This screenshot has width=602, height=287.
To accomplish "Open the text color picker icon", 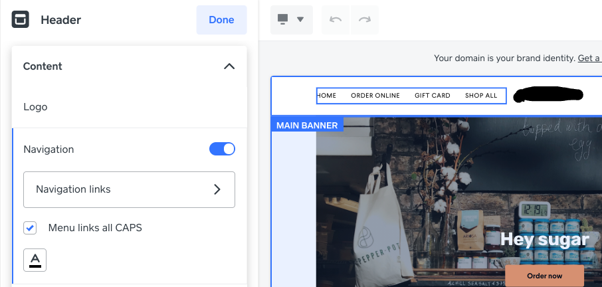I will [x=35, y=260].
